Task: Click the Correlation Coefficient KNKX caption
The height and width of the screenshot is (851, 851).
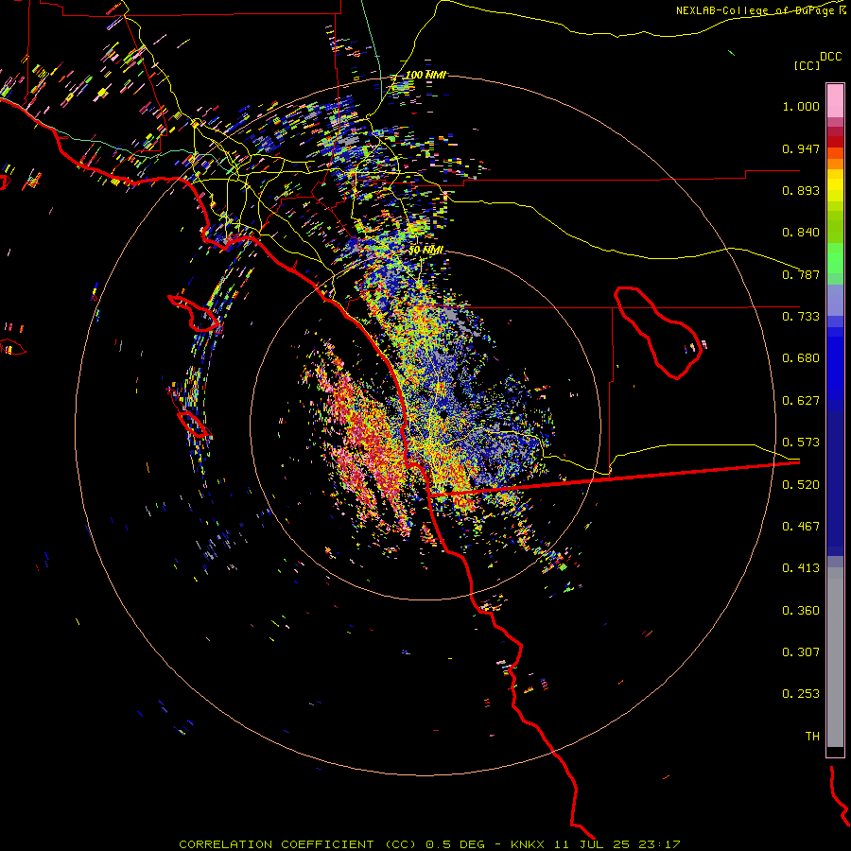Action: point(429,844)
